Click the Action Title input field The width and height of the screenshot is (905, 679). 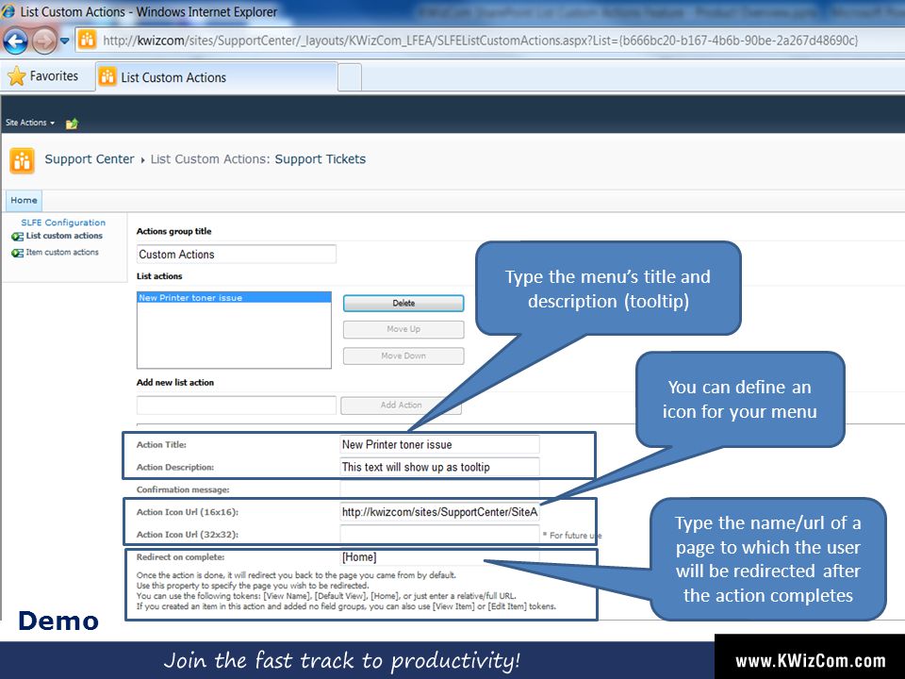point(440,444)
